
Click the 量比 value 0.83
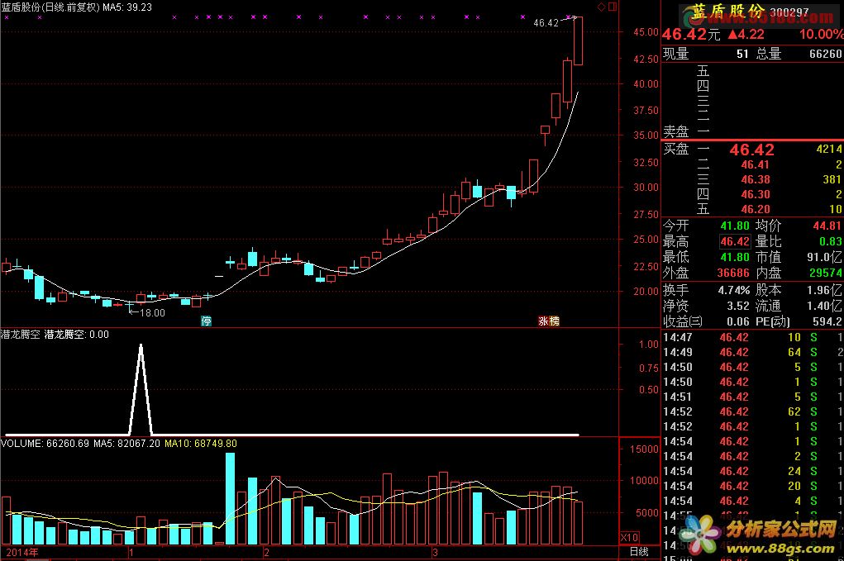(x=831, y=241)
